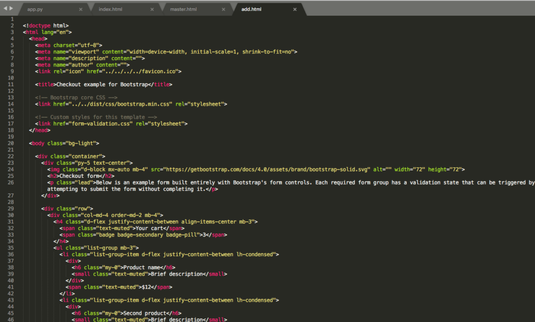Image resolution: width=535 pixels, height=322 pixels.
Task: Click line number 20 in the gutter
Action: [x=11, y=143]
